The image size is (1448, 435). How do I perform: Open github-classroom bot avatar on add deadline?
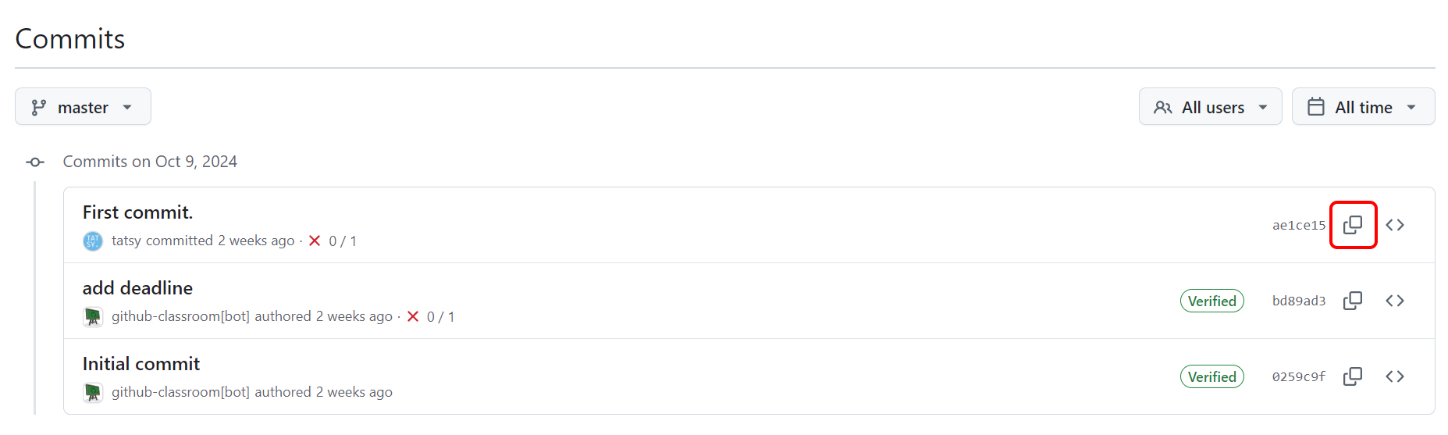(93, 317)
